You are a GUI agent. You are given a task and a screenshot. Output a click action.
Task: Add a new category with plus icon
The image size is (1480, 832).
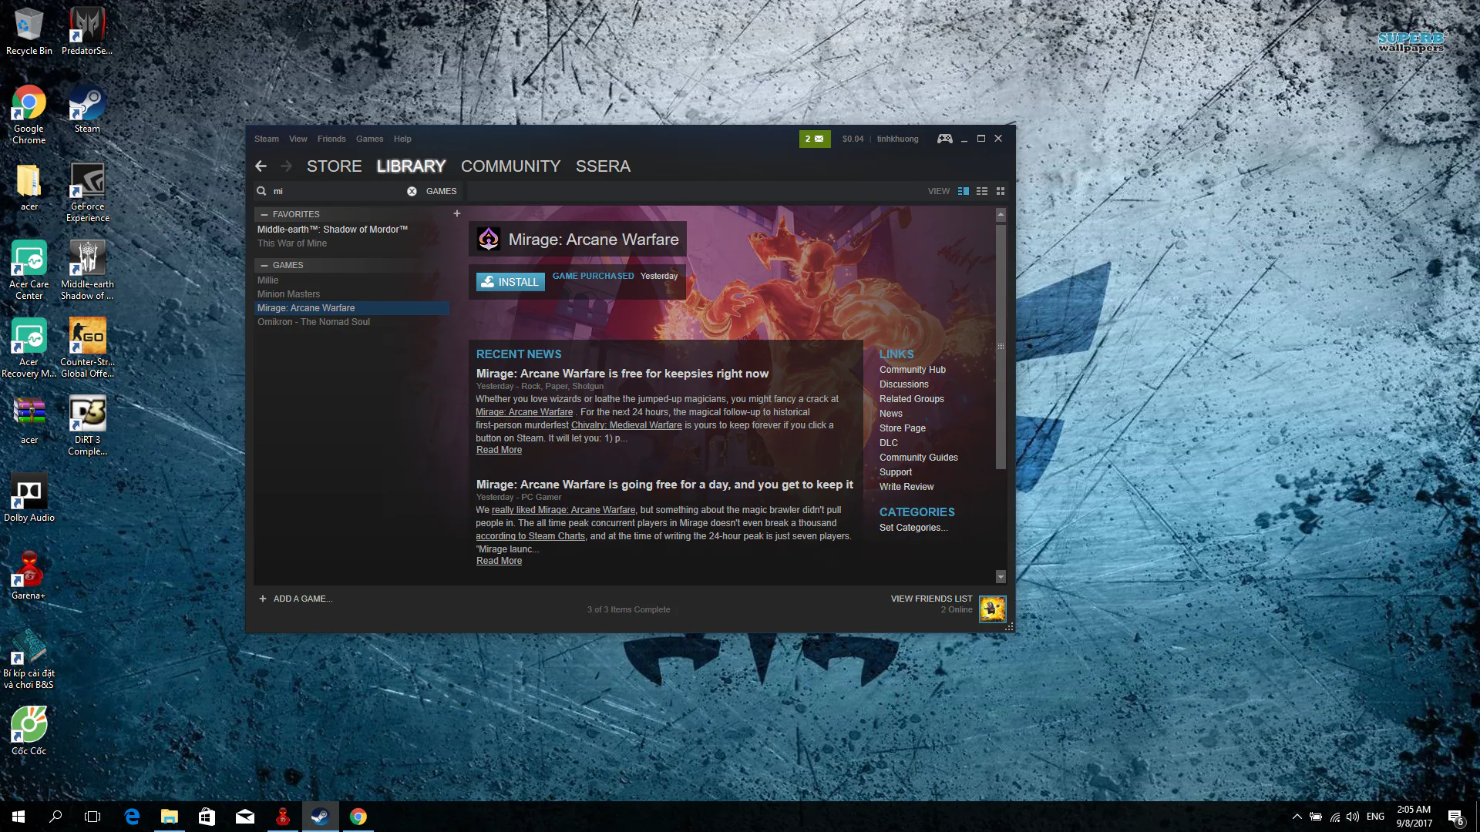point(457,213)
